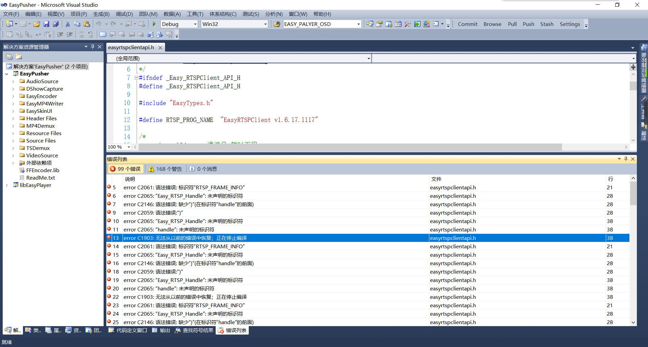The image size is (648, 347).
Task: Click the New Project toolbar icon
Action: pos(9,24)
